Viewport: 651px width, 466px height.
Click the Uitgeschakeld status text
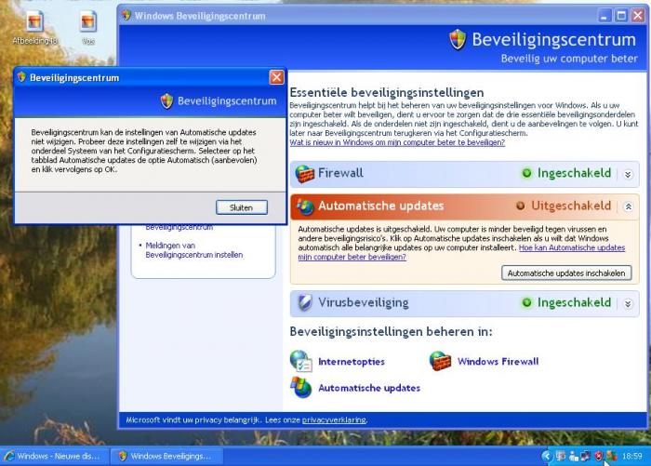tap(571, 206)
